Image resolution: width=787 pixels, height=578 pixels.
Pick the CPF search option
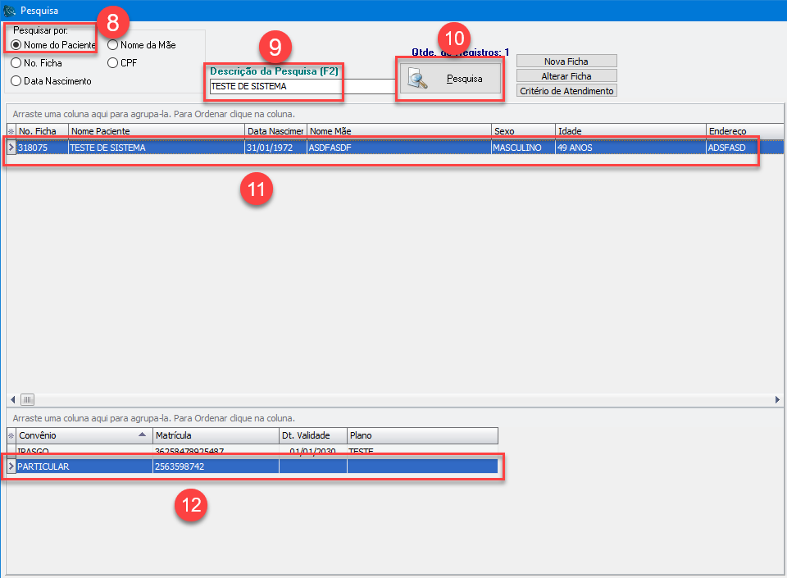(113, 63)
